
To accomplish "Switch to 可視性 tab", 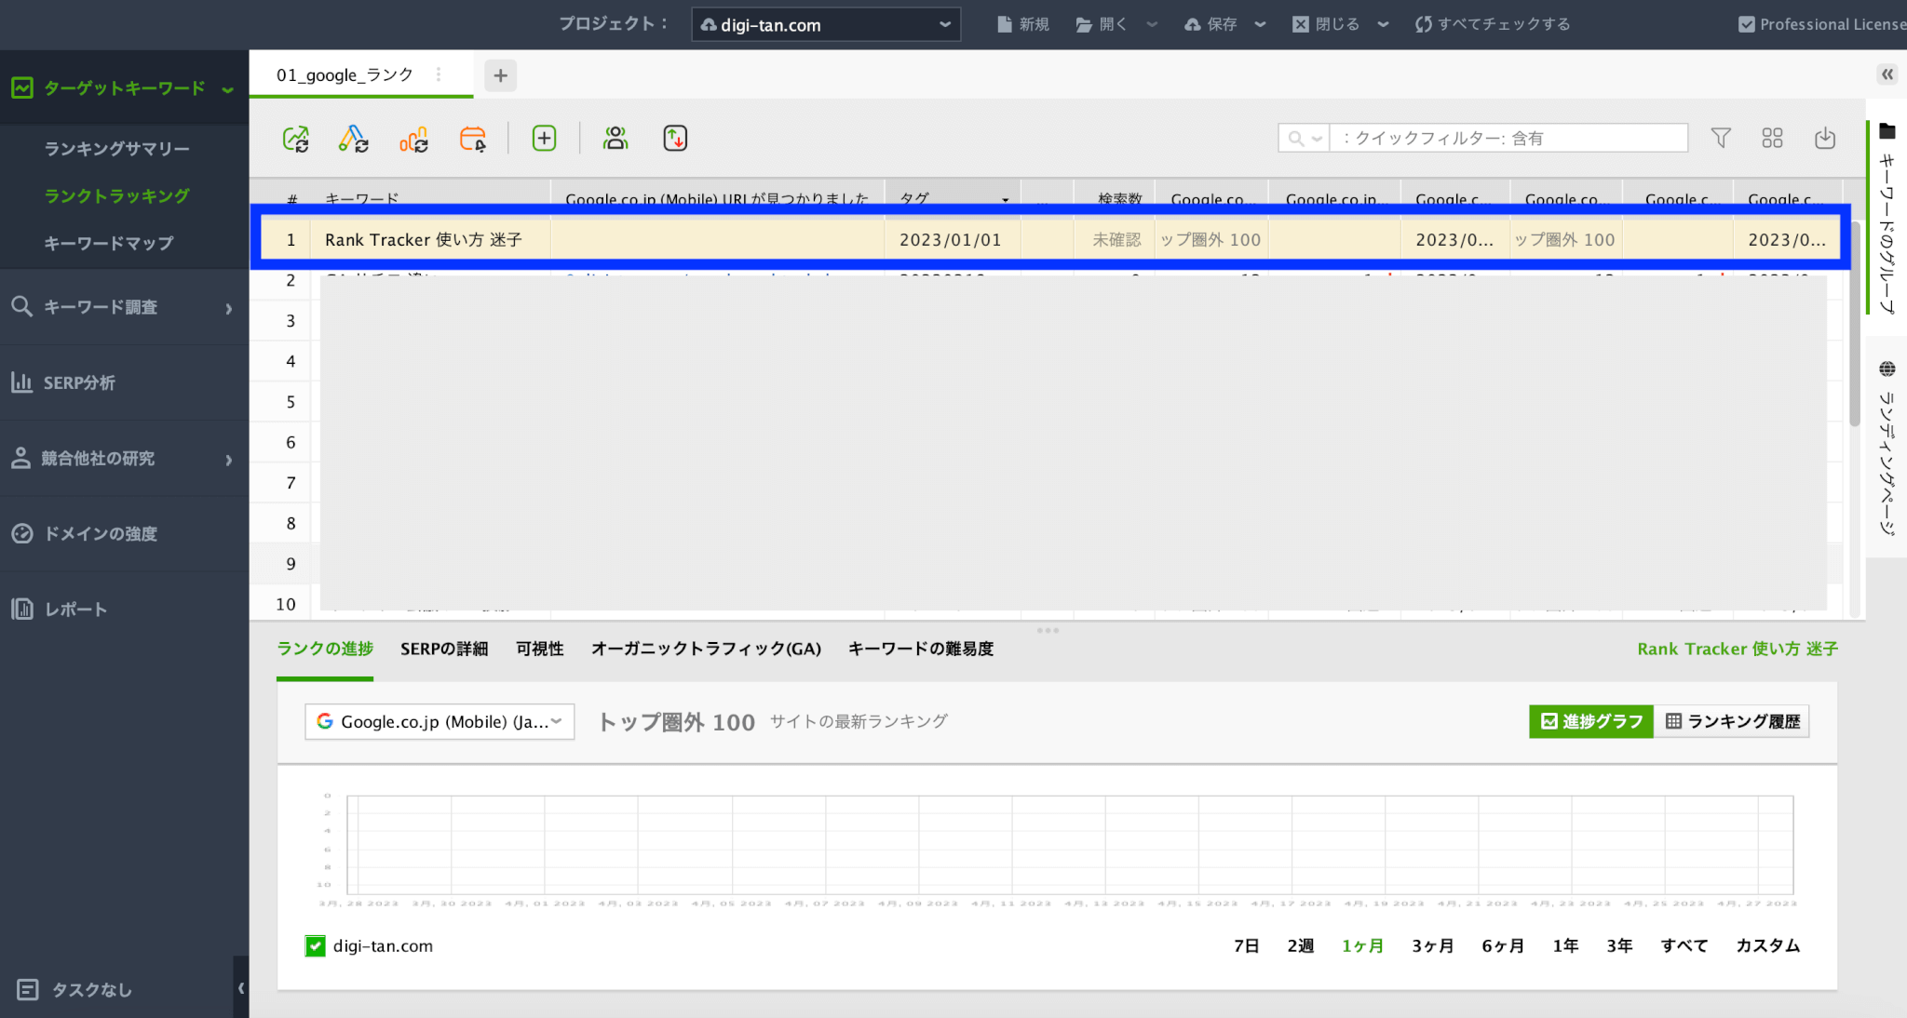I will pos(540,649).
